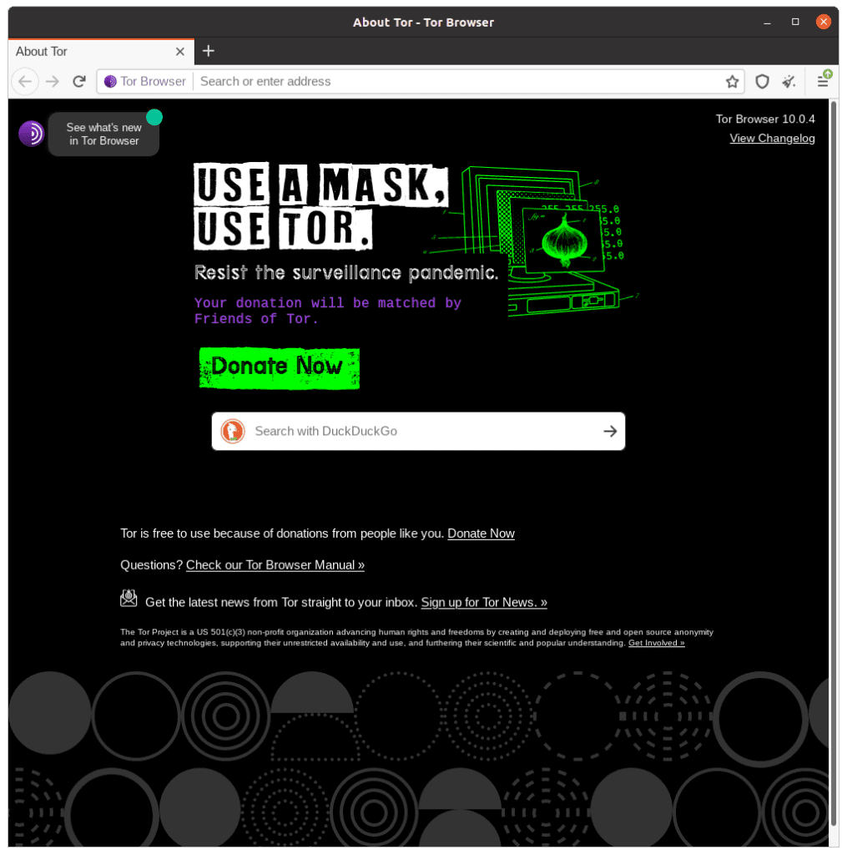Viewport: 847px width, 855px height.
Task: Click the purple onion logo near top-left
Action: (x=31, y=133)
